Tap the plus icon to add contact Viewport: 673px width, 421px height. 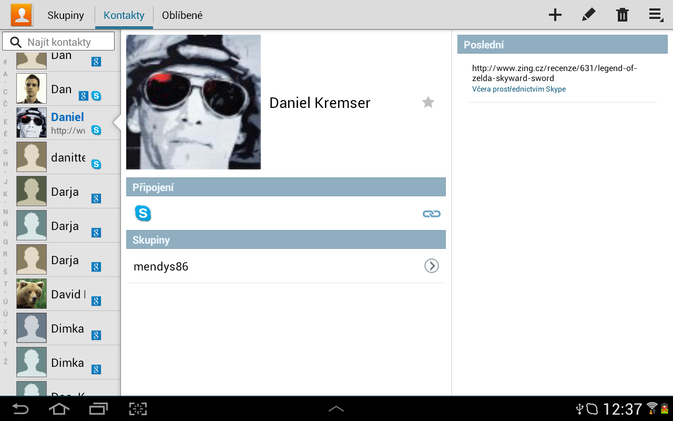click(555, 15)
